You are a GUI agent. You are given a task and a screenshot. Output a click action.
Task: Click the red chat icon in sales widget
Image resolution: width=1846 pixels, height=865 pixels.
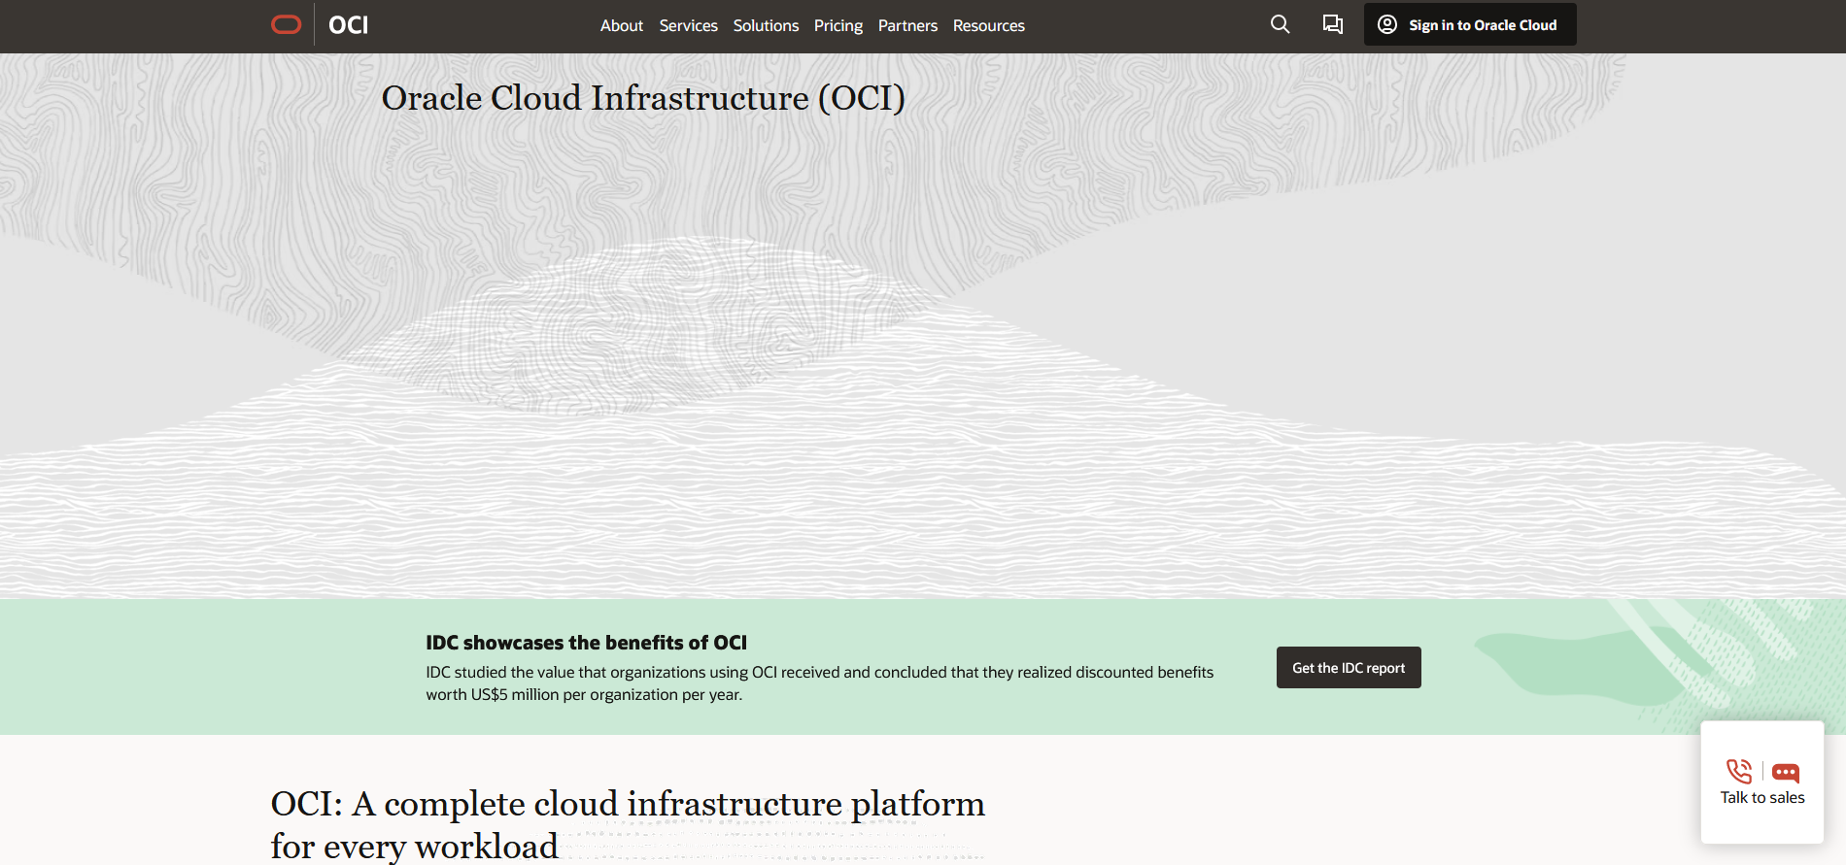click(1786, 773)
